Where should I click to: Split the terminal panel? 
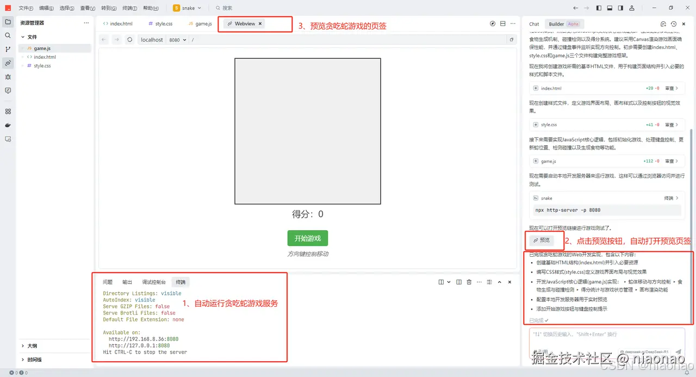459,282
